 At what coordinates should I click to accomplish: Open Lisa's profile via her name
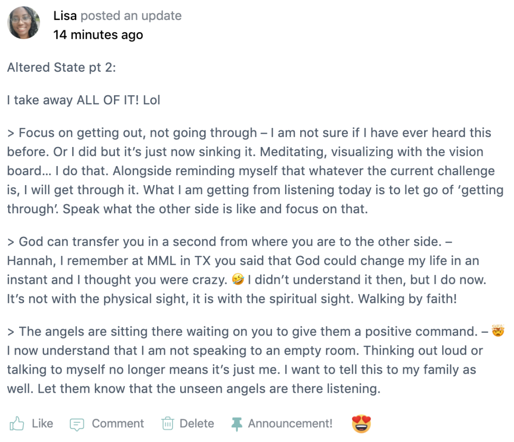65,16
